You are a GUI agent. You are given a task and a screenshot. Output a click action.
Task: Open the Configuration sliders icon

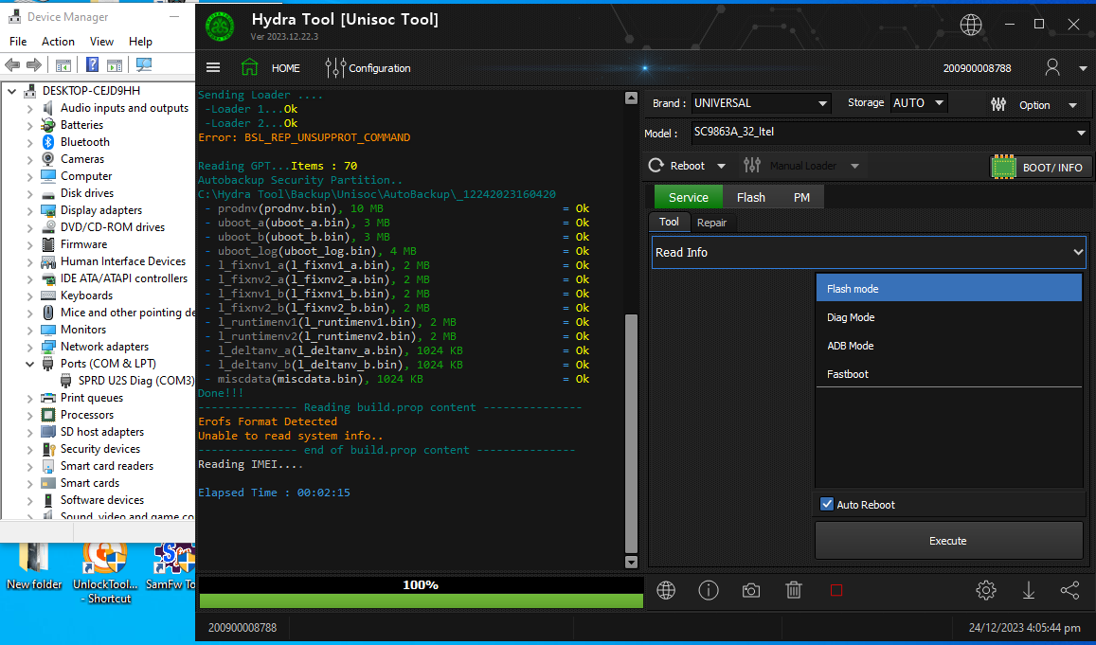[334, 68]
